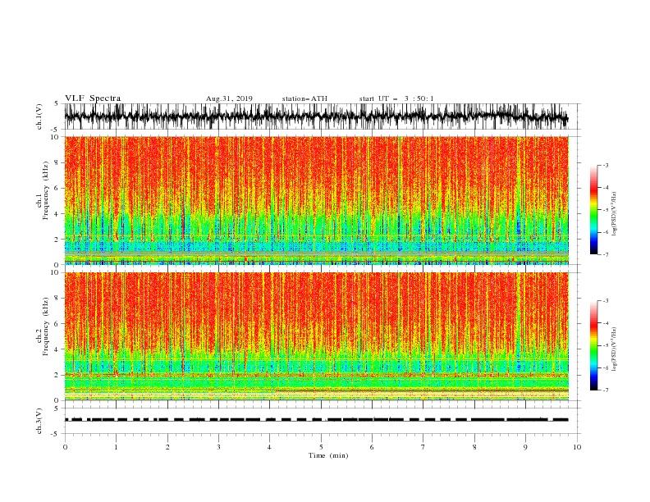Click the '-7' label on ch.1 color scale
This screenshot has height=502, width=650.
pos(605,254)
